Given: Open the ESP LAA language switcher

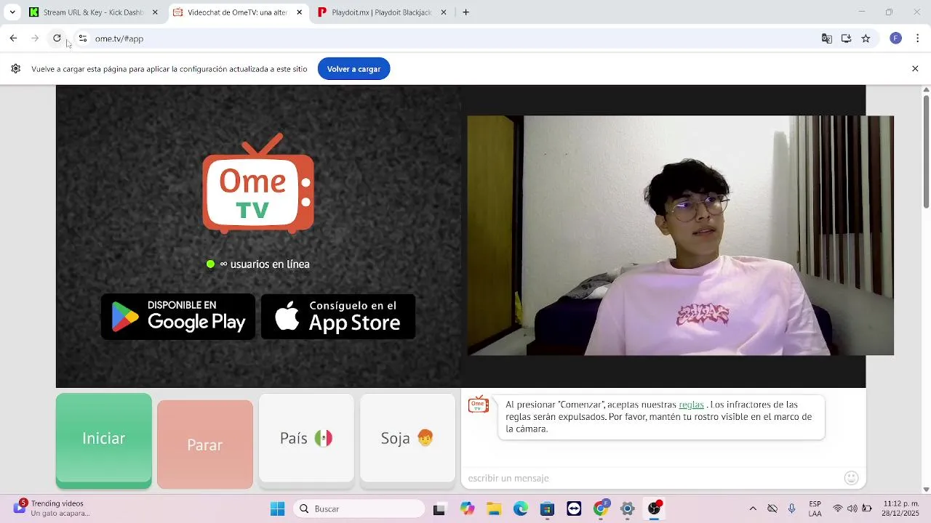Looking at the screenshot, I should [x=815, y=508].
